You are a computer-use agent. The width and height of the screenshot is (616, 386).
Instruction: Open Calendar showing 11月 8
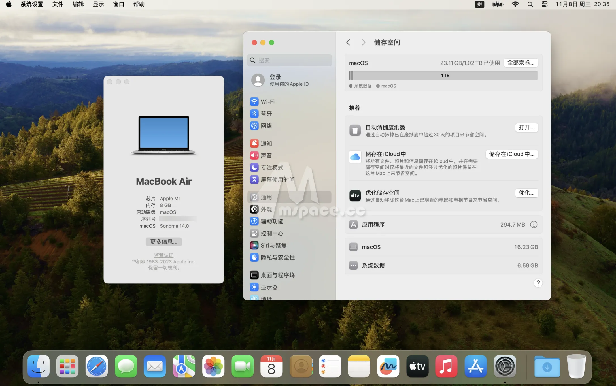271,366
